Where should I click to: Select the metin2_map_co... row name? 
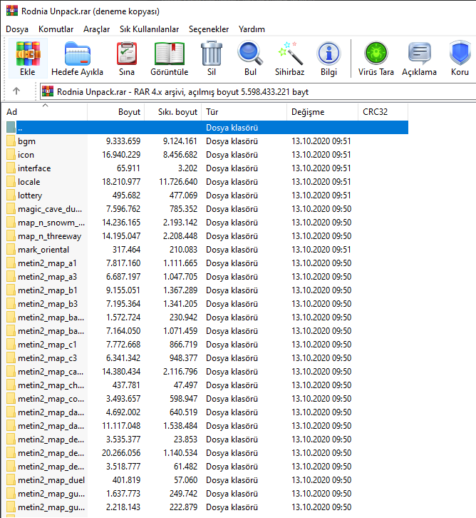click(x=51, y=399)
